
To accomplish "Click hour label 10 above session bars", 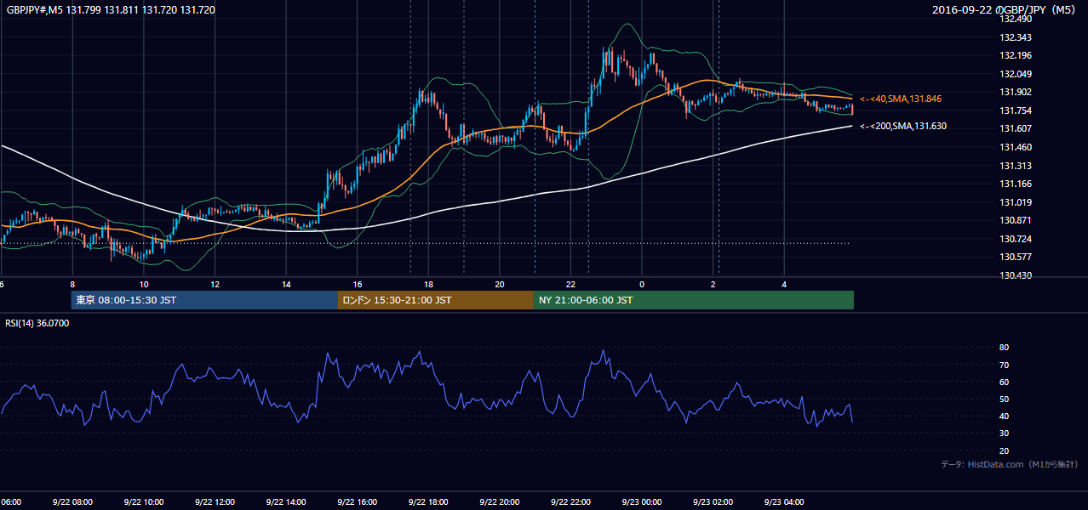I will tap(144, 285).
